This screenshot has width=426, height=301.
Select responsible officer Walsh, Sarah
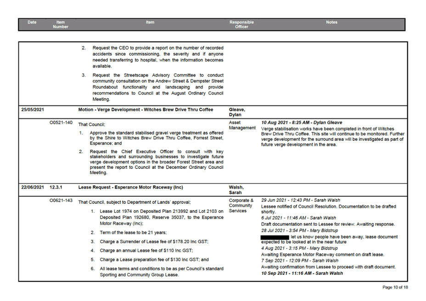tap(235, 190)
